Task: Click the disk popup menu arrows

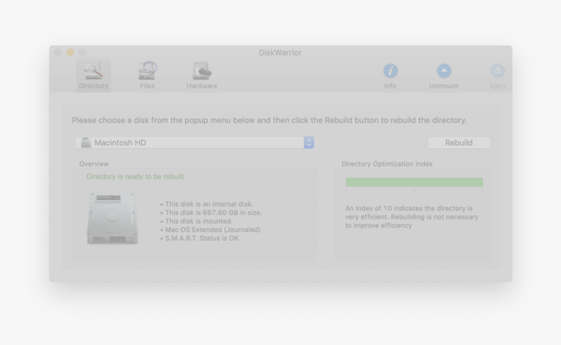Action: click(x=309, y=142)
